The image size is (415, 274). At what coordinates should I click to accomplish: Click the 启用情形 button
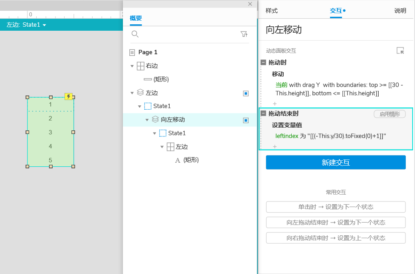click(389, 114)
